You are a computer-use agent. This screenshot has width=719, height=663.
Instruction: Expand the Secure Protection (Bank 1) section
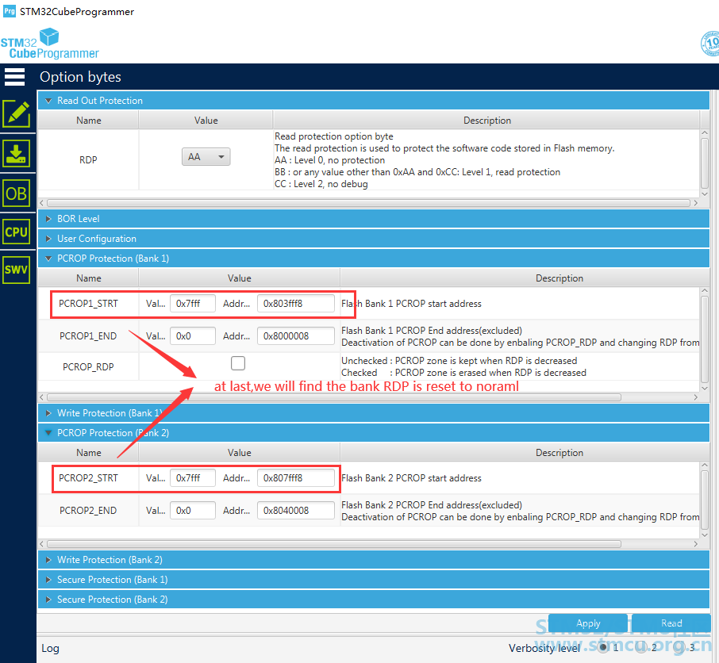click(x=373, y=579)
